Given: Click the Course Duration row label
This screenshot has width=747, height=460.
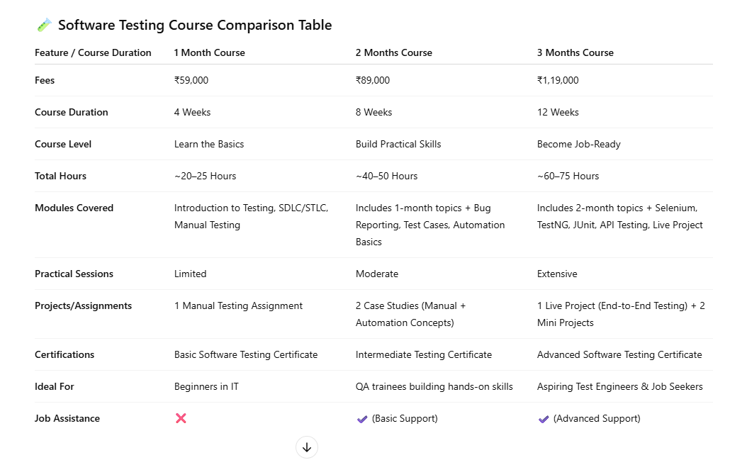Looking at the screenshot, I should (71, 112).
